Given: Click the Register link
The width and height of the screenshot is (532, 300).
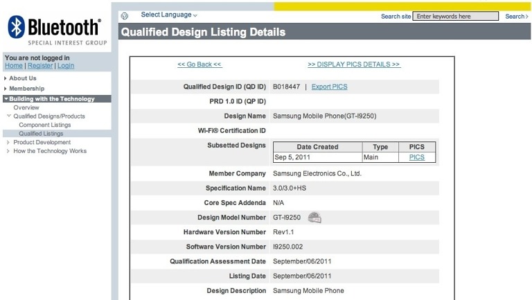Looking at the screenshot, I should point(40,66).
